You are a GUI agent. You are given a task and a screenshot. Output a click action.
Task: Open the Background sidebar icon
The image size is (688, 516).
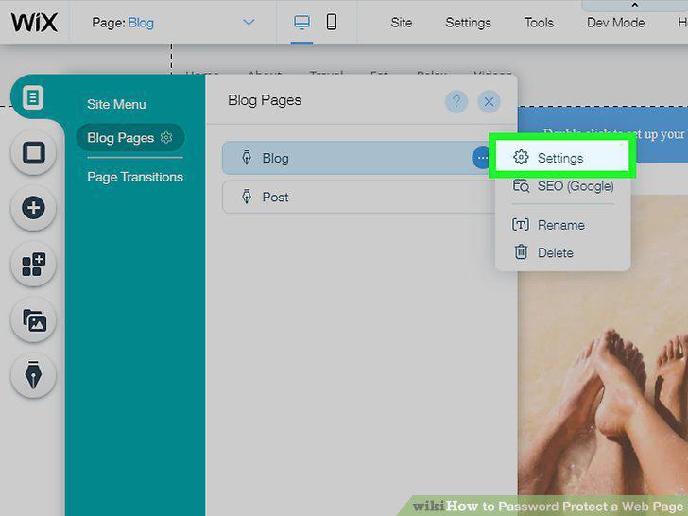(x=33, y=153)
